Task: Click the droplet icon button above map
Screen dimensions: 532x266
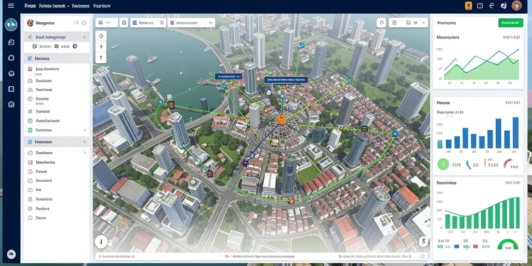Action: [381, 23]
